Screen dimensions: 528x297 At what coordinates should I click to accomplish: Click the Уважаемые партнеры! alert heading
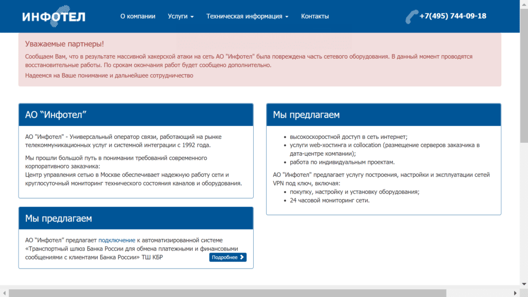point(64,44)
